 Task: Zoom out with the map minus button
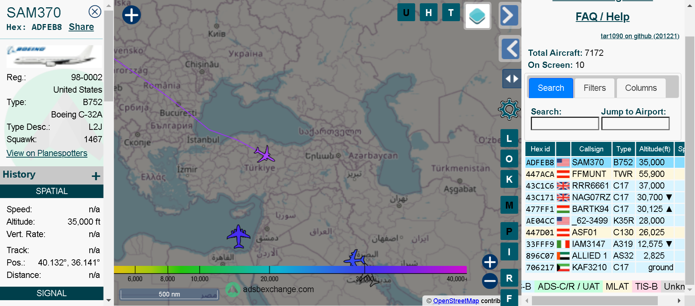tap(490, 281)
